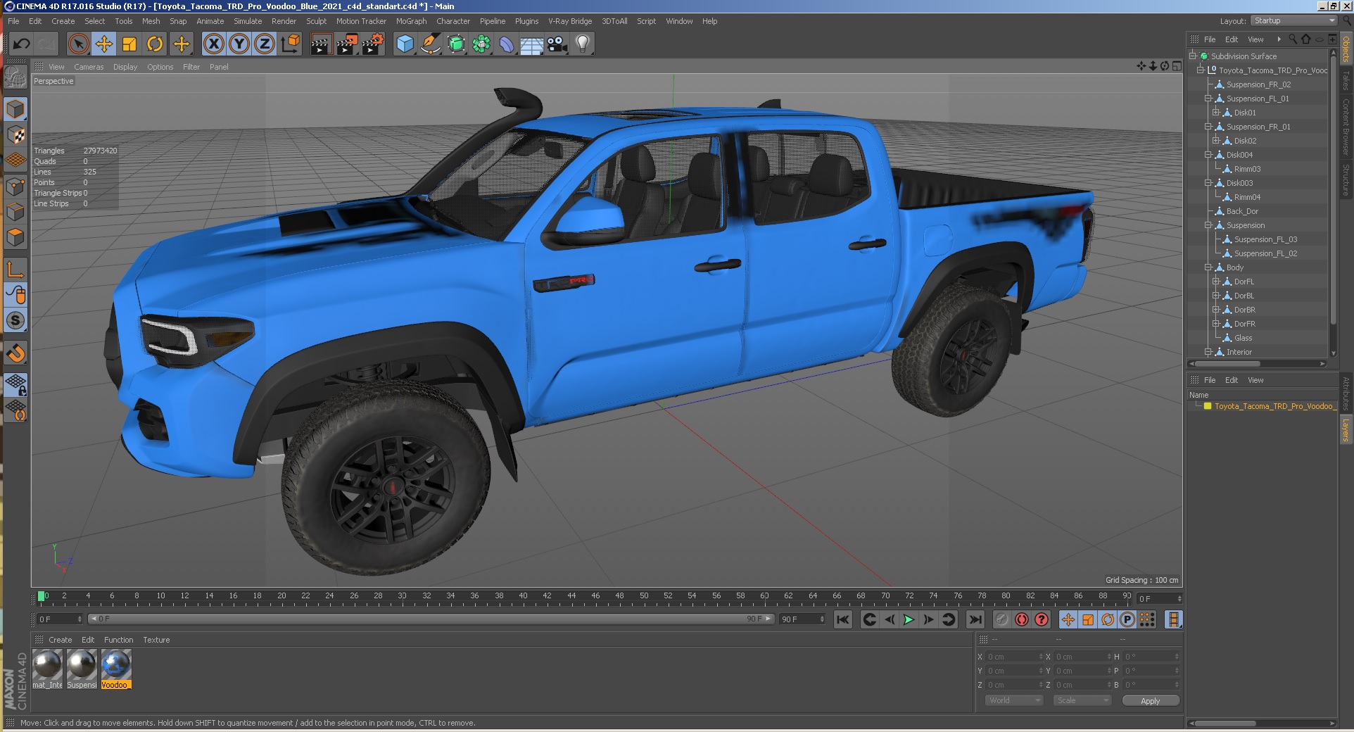1354x732 pixels.
Task: Activate the Move tool
Action: point(104,44)
